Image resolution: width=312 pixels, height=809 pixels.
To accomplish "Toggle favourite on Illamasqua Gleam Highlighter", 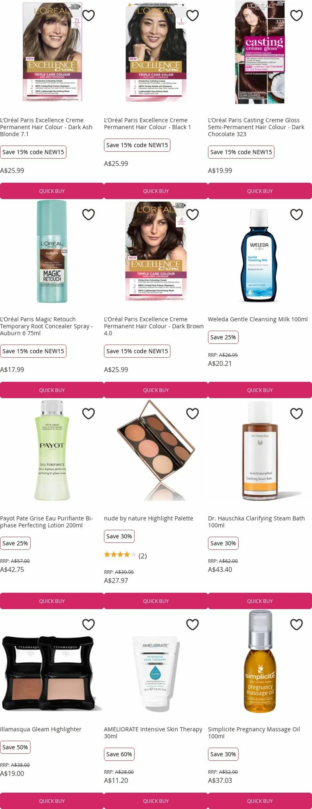I will [88, 625].
